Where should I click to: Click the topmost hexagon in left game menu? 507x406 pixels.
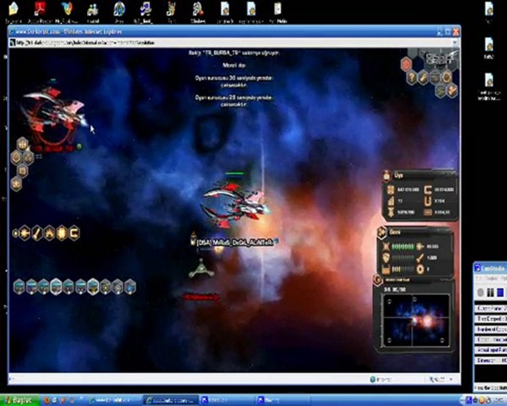[x=23, y=144]
